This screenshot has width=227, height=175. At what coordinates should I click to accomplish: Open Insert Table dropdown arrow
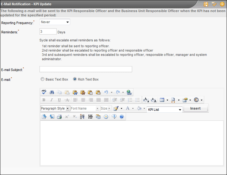coord(167,100)
